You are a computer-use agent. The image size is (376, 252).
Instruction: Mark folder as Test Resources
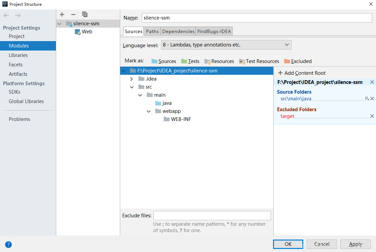259,61
